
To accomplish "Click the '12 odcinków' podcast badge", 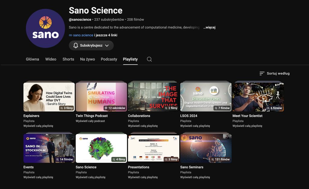I will (115, 108).
